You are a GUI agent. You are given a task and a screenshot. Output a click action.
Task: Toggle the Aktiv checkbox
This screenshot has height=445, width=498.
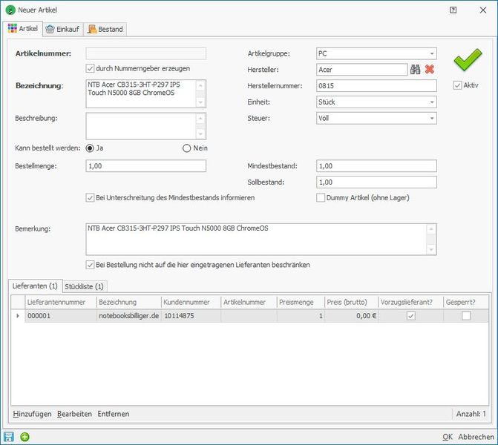458,85
